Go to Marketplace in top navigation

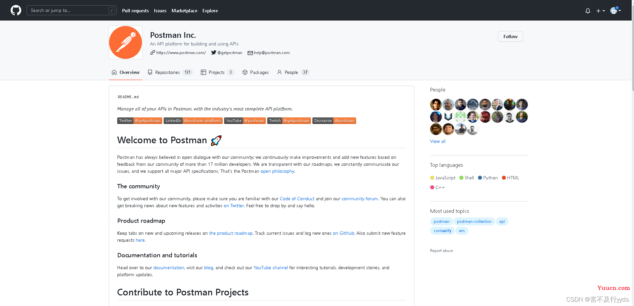coord(184,11)
